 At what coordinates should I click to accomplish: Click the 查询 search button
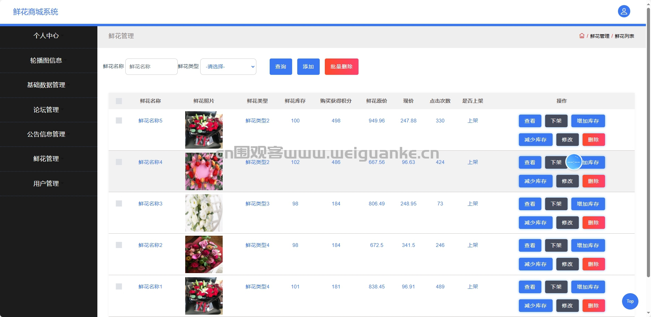coord(281,67)
